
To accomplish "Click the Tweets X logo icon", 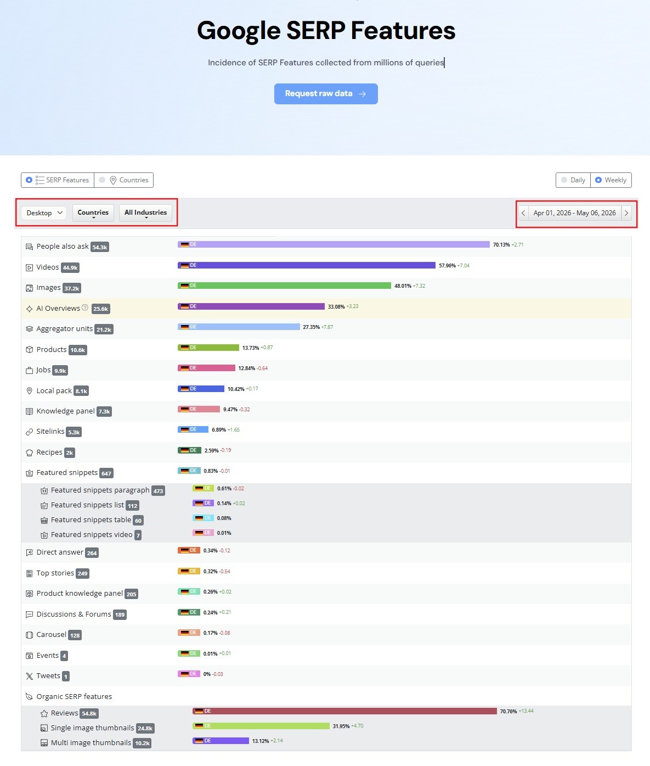I will 29,676.
